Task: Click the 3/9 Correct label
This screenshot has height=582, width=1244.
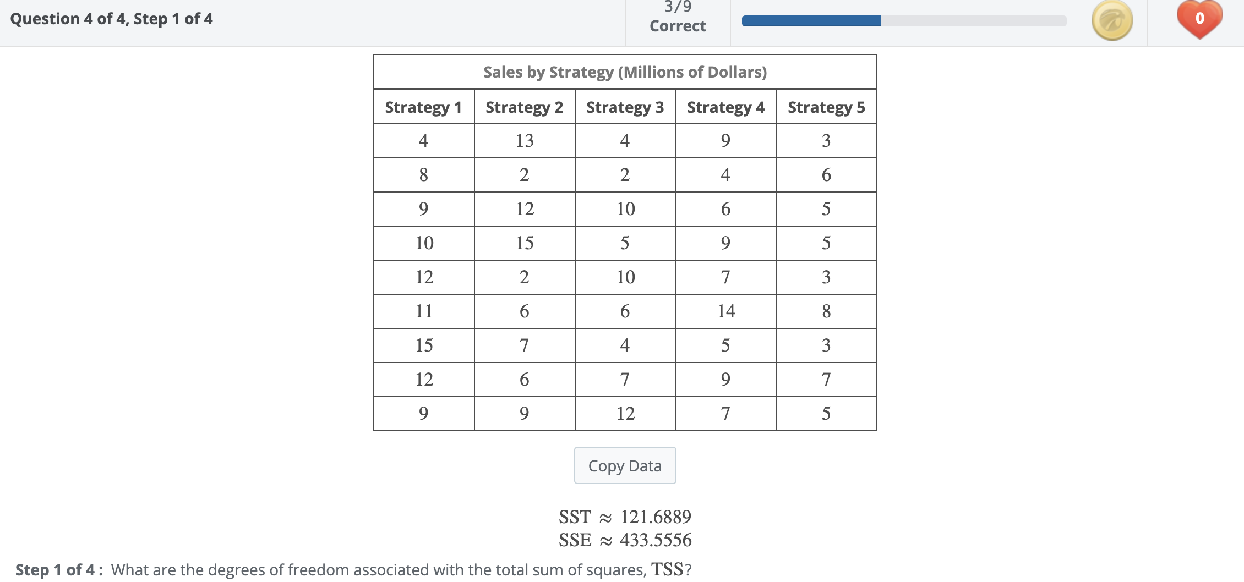Action: [x=677, y=17]
